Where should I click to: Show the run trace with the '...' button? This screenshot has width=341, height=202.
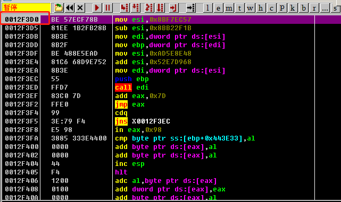[x=325, y=8]
